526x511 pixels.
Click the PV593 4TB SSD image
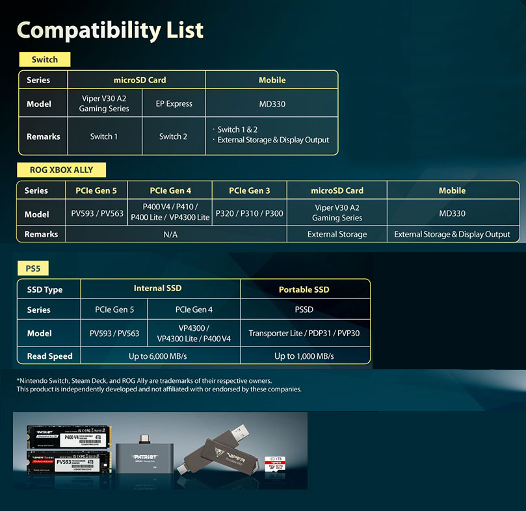69,462
